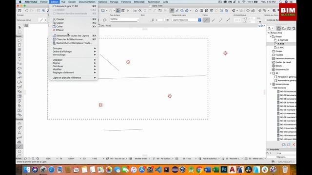Collapse the Eléments group

point(273,87)
